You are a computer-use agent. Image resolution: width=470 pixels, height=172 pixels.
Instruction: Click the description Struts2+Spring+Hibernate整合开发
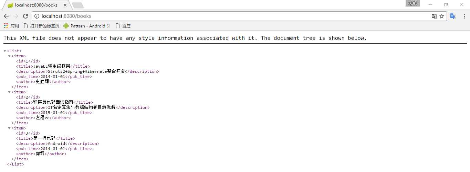(x=86, y=71)
